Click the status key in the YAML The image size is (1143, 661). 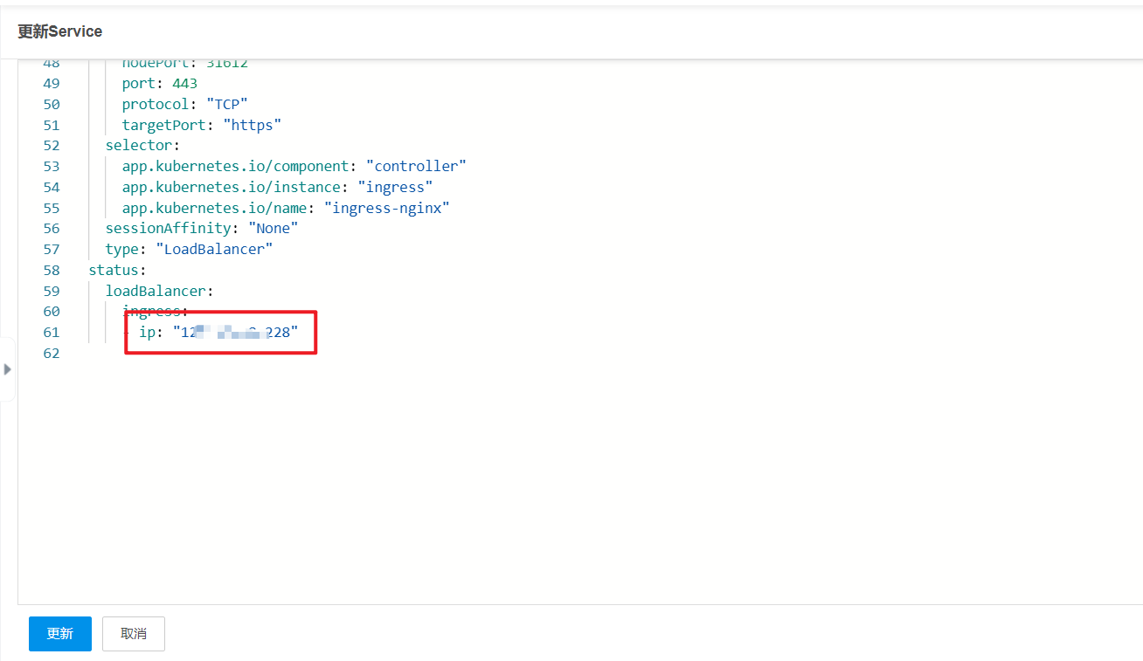tap(114, 270)
